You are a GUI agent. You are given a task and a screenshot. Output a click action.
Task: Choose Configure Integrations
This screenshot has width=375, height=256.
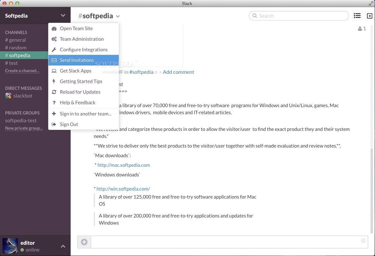point(83,50)
